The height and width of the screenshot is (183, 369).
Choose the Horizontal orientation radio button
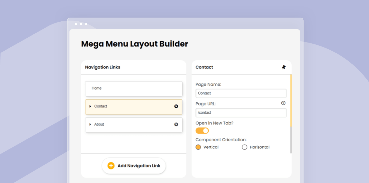[244, 147]
